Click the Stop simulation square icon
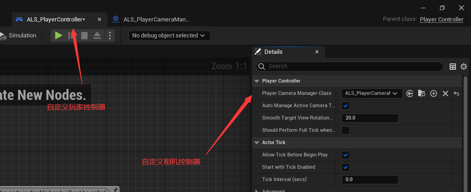This screenshot has height=192, width=471. click(84, 36)
